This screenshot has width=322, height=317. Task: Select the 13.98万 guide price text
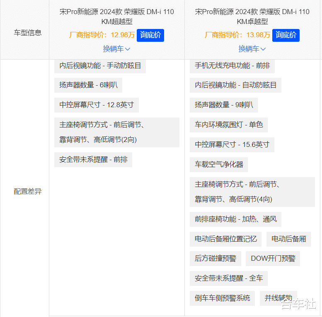[258, 35]
